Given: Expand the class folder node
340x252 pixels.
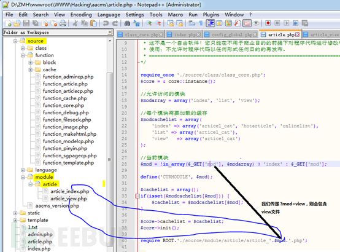Looking at the screenshot, I should [23, 48].
